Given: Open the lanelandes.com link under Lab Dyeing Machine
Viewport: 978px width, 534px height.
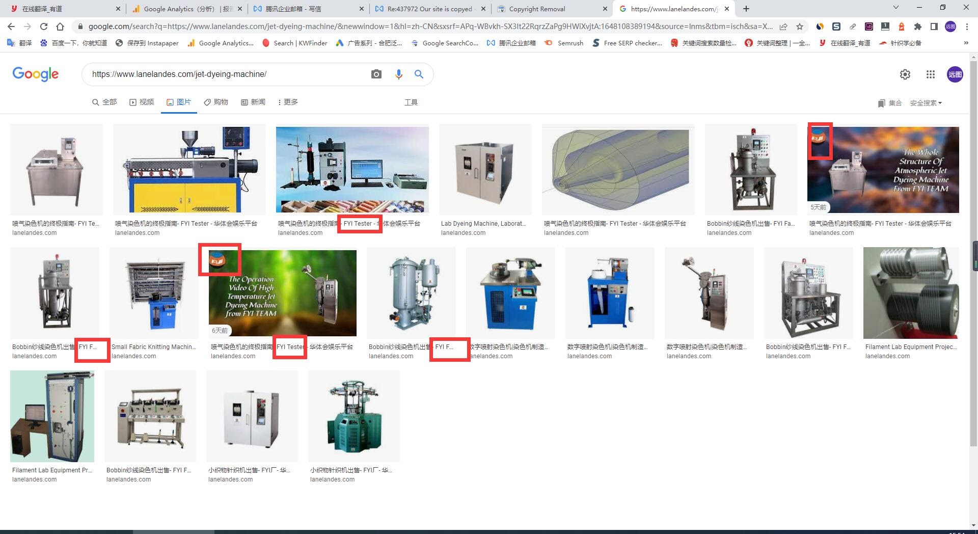Looking at the screenshot, I should click(x=464, y=233).
